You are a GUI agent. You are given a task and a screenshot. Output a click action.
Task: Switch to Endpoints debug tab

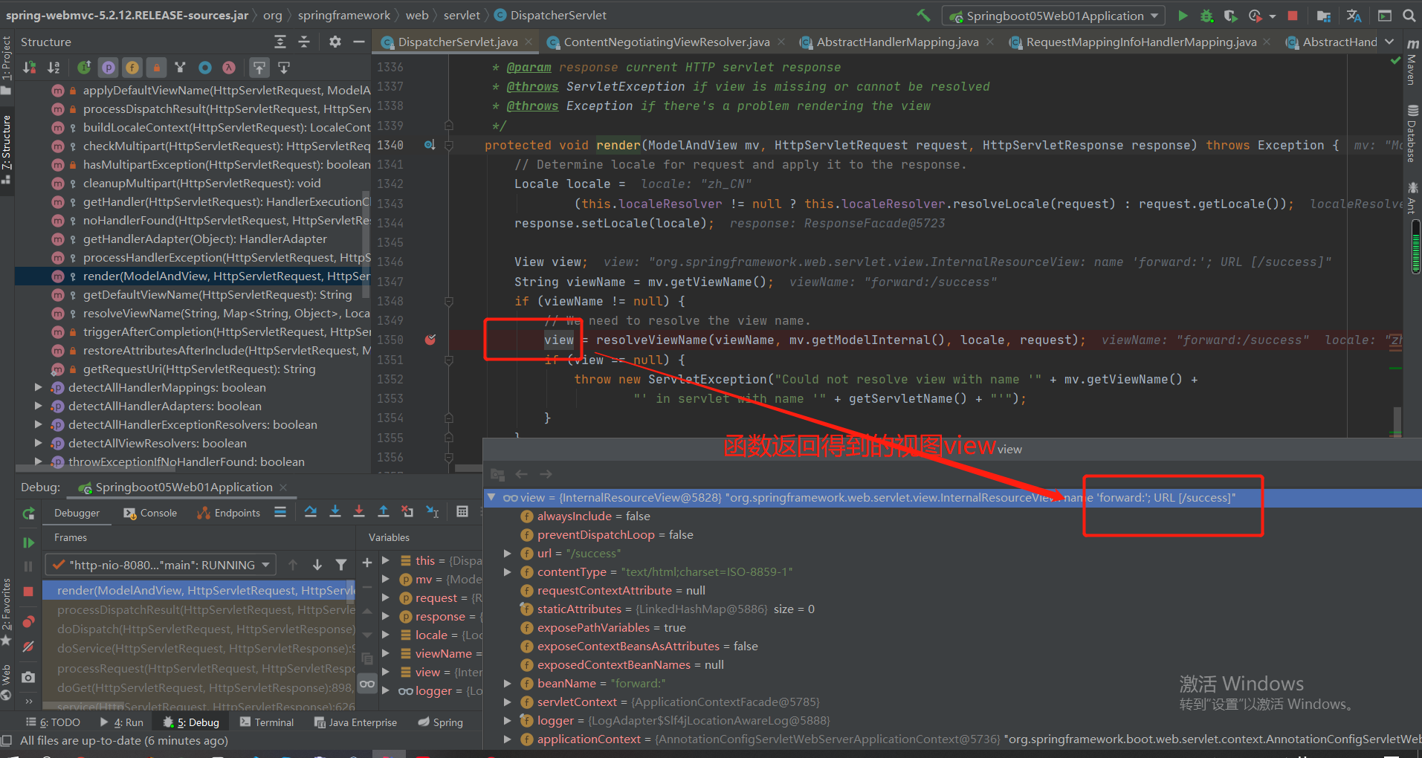[x=229, y=513]
